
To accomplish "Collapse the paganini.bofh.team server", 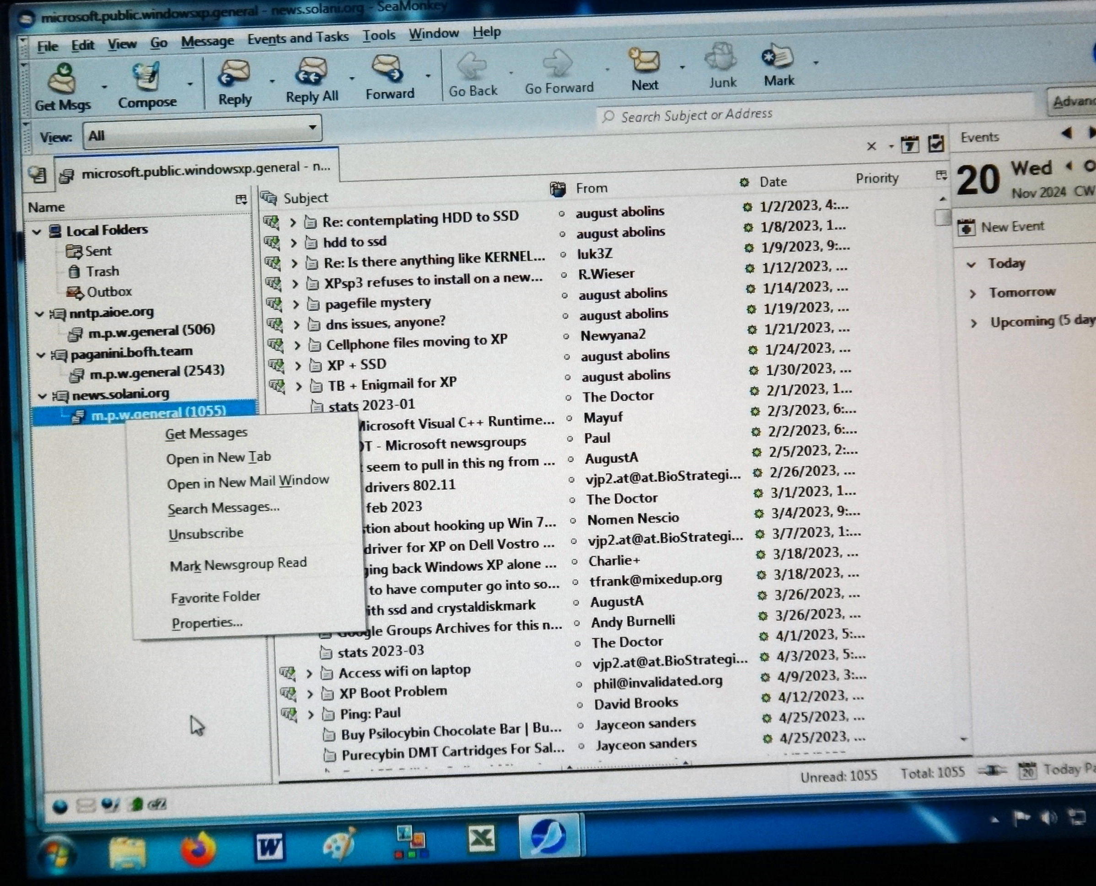I will (x=41, y=355).
